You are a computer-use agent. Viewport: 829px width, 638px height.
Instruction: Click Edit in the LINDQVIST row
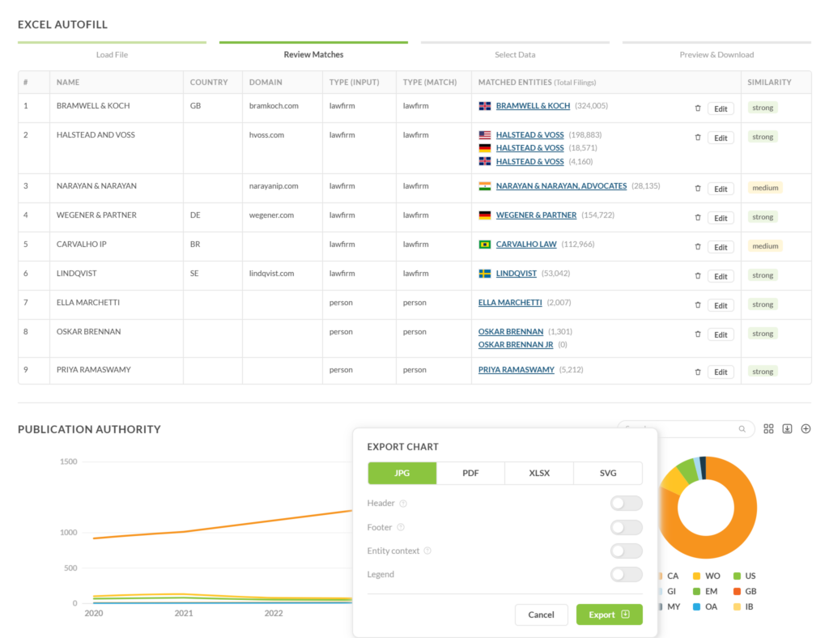click(x=721, y=276)
